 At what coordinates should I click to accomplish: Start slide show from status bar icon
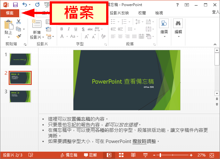[145, 155]
